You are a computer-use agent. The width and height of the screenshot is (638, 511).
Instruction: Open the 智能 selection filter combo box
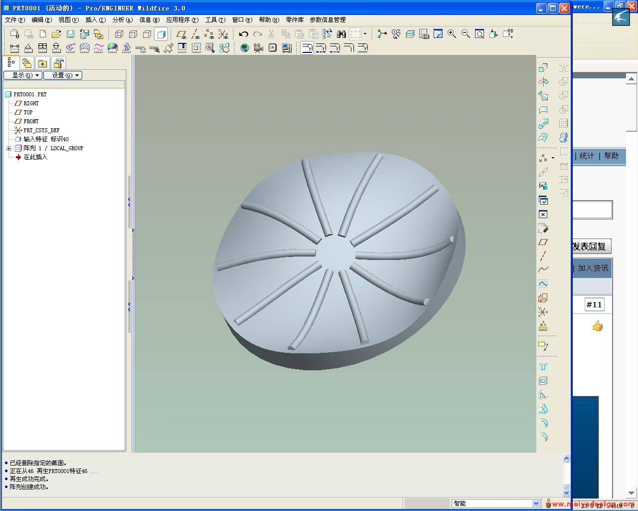495,504
